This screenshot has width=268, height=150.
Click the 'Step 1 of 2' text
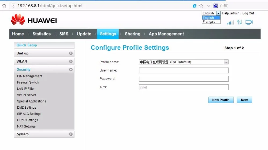[x=234, y=48]
